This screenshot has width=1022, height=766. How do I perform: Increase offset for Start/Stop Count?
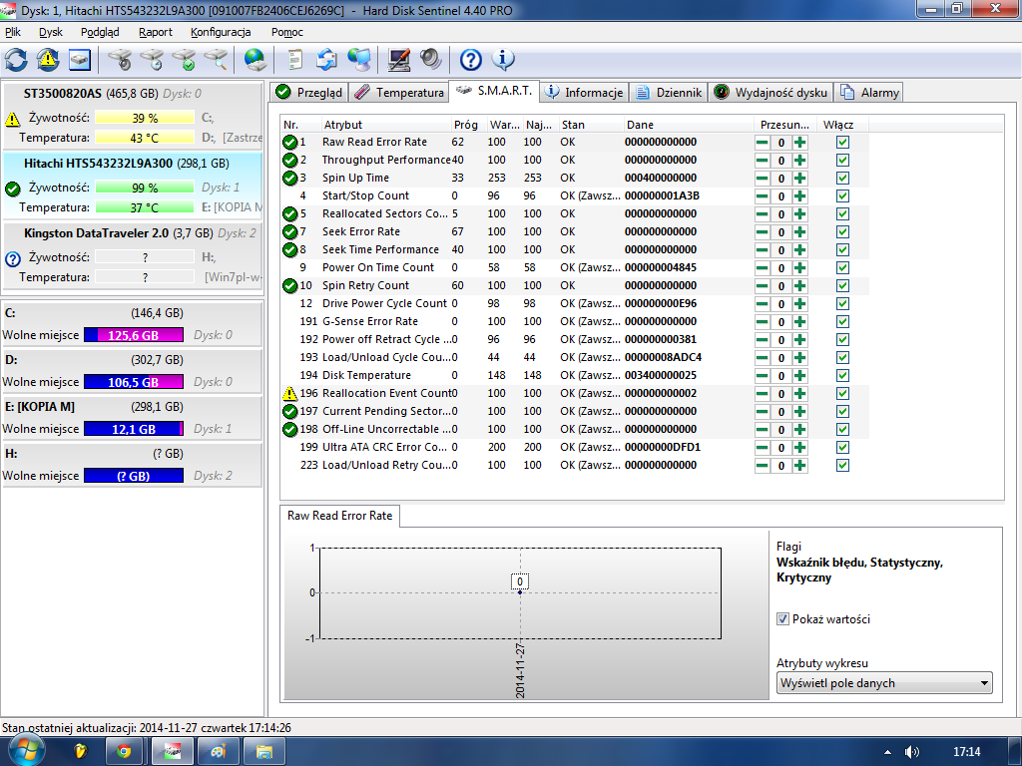800,196
